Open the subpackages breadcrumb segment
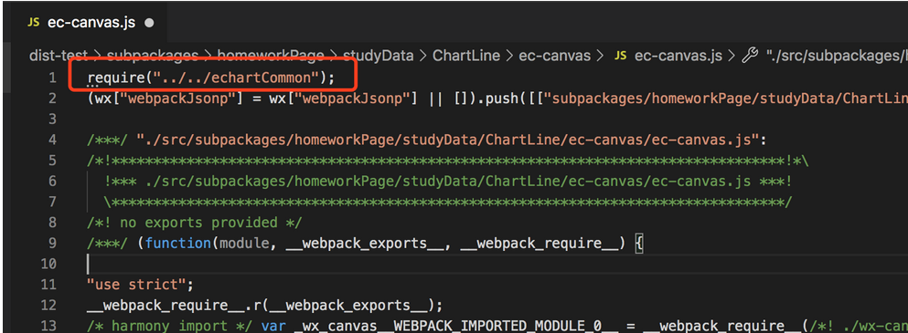 pos(153,56)
